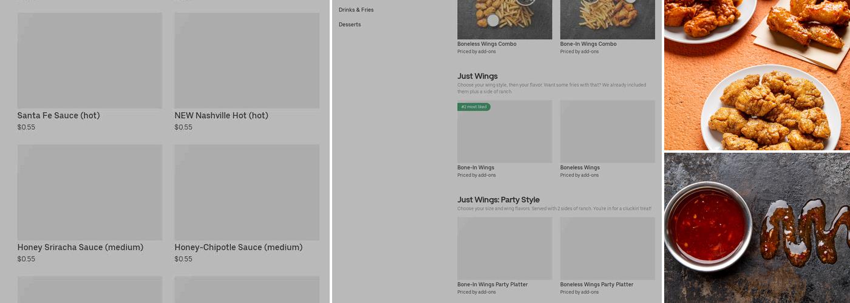The image size is (850, 303).
Task: Click the 'Santa Fe Sauce (hot)' item name
Action: point(58,116)
